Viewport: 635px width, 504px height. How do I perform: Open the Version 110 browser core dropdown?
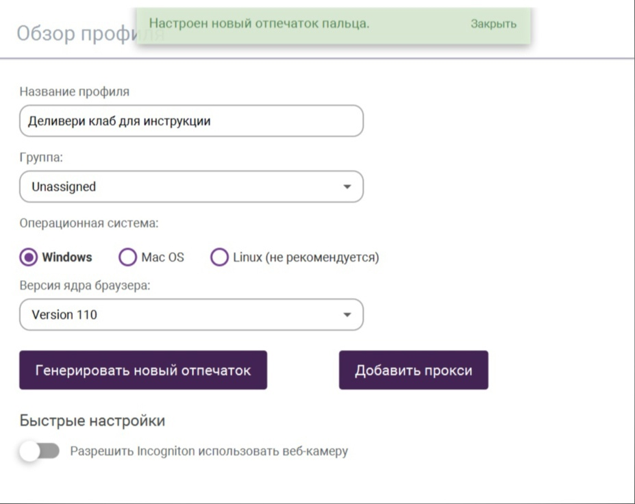191,314
